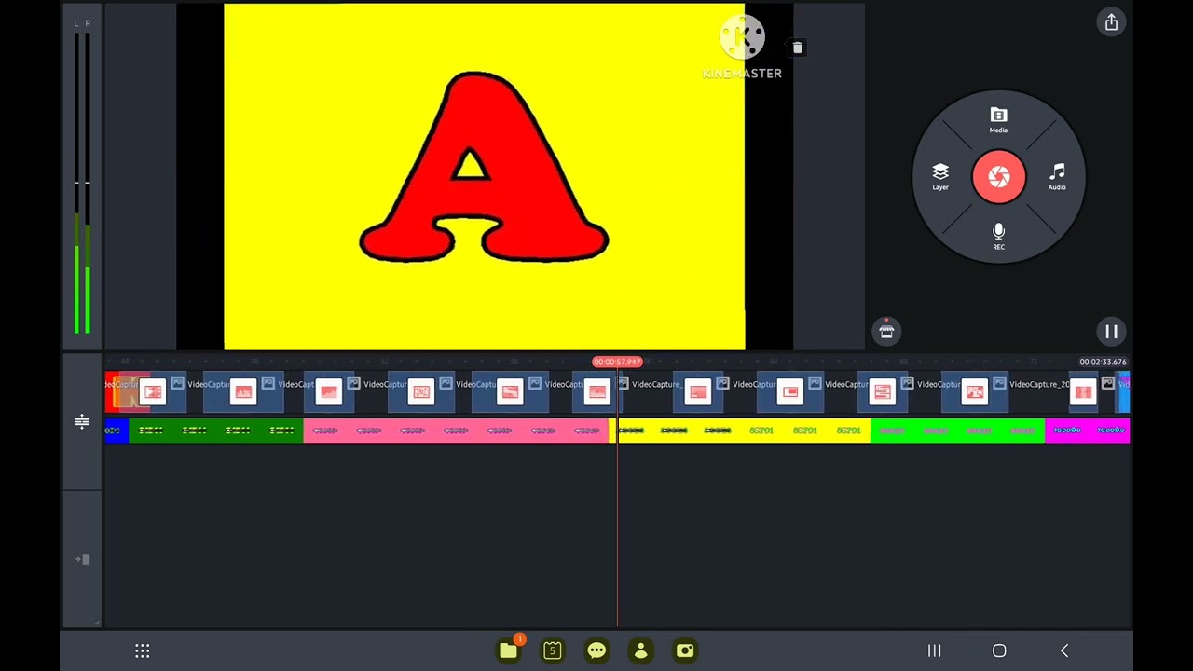1193x671 pixels.
Task: Open the contacts app
Action: click(x=641, y=650)
